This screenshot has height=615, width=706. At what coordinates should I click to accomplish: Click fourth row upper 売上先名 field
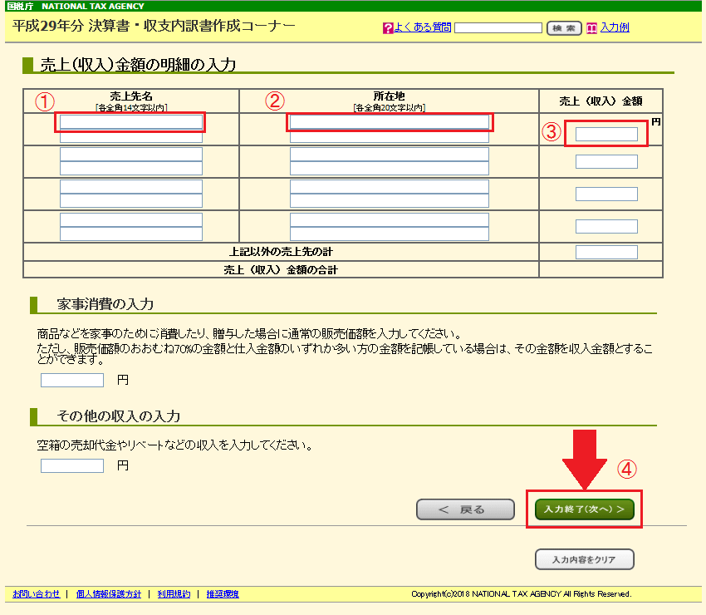tap(131, 220)
